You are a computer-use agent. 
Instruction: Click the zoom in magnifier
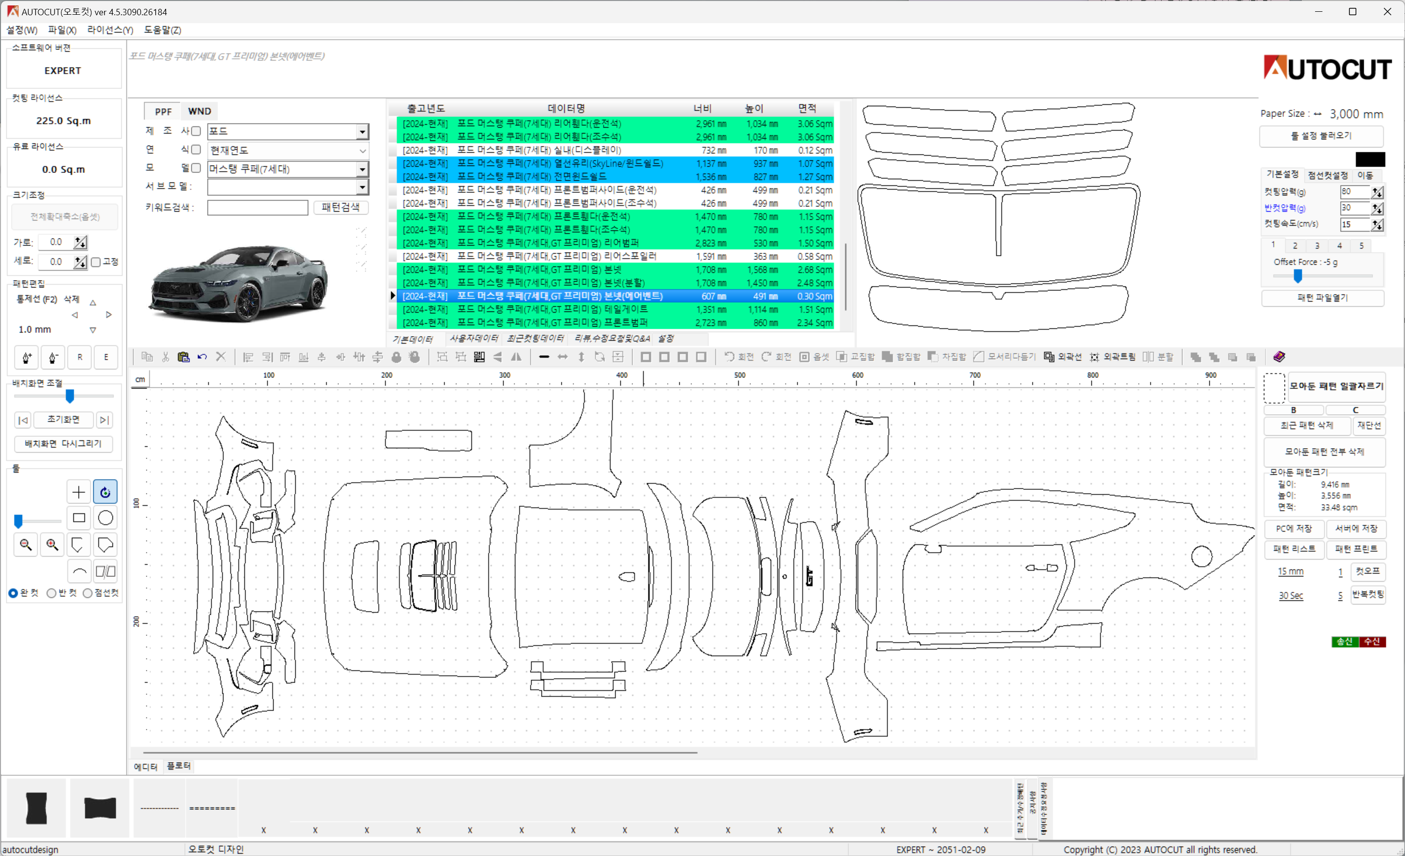(53, 544)
